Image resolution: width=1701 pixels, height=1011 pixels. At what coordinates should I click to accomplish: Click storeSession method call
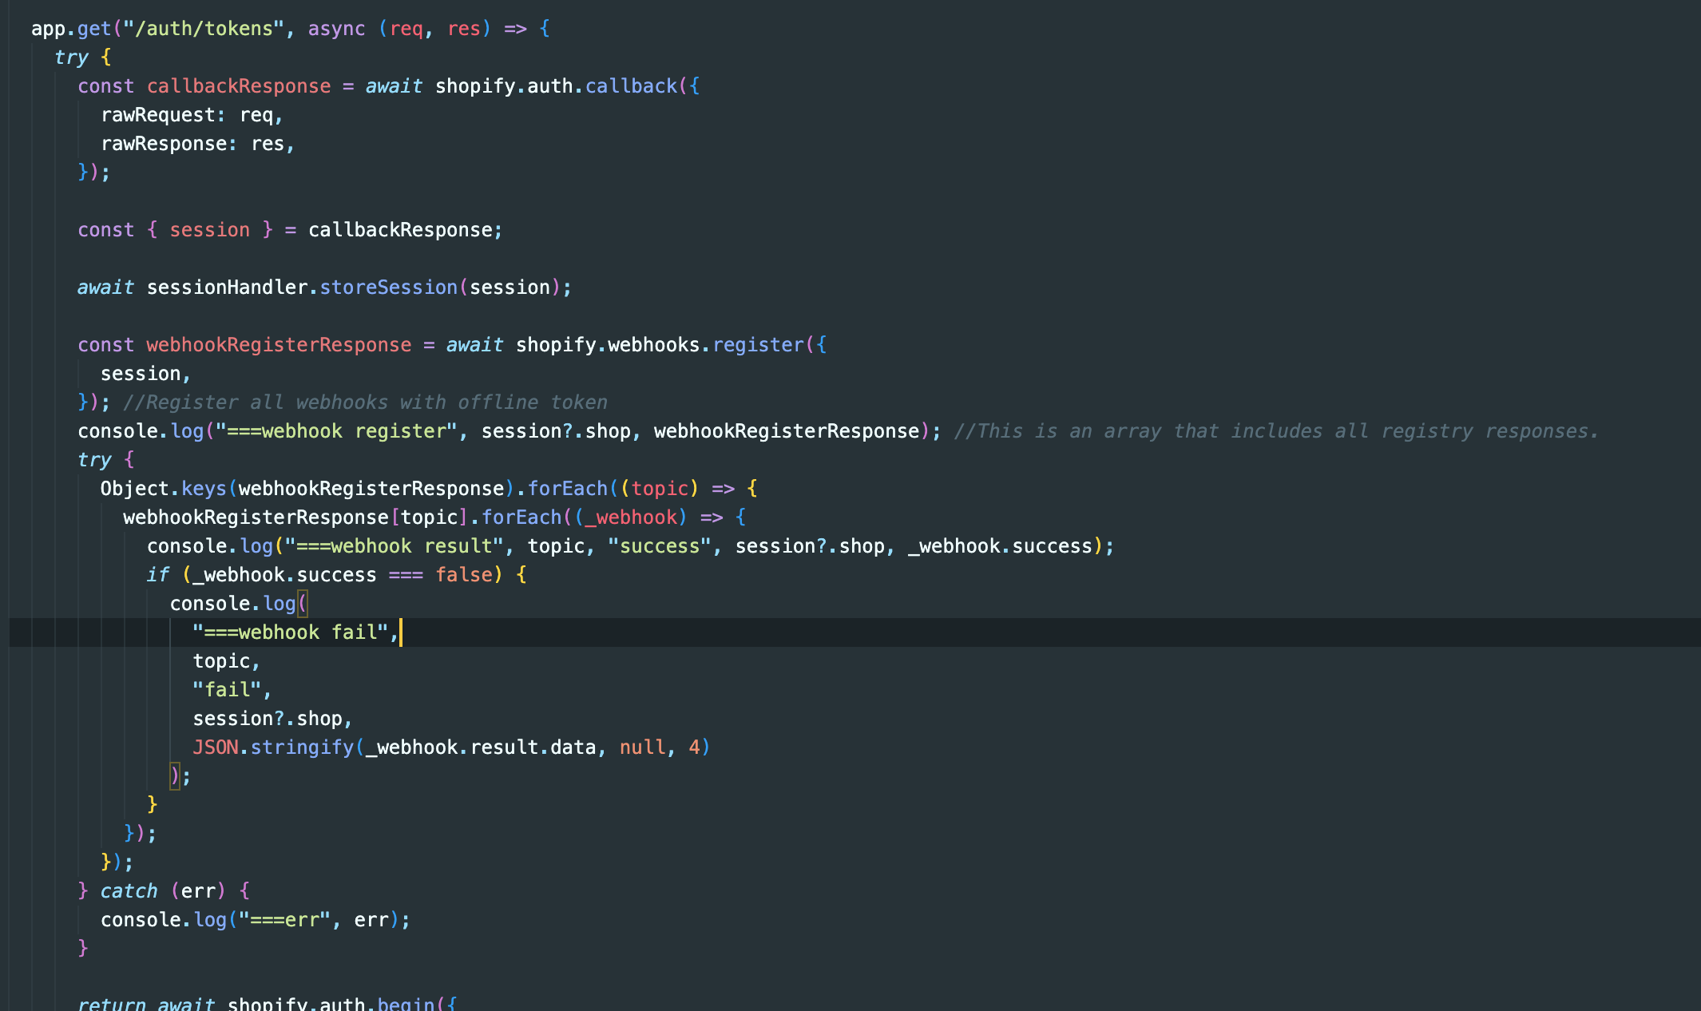point(388,287)
